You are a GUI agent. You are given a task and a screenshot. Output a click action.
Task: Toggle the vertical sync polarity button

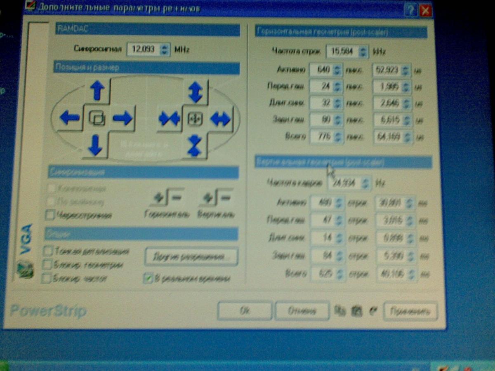(216, 199)
